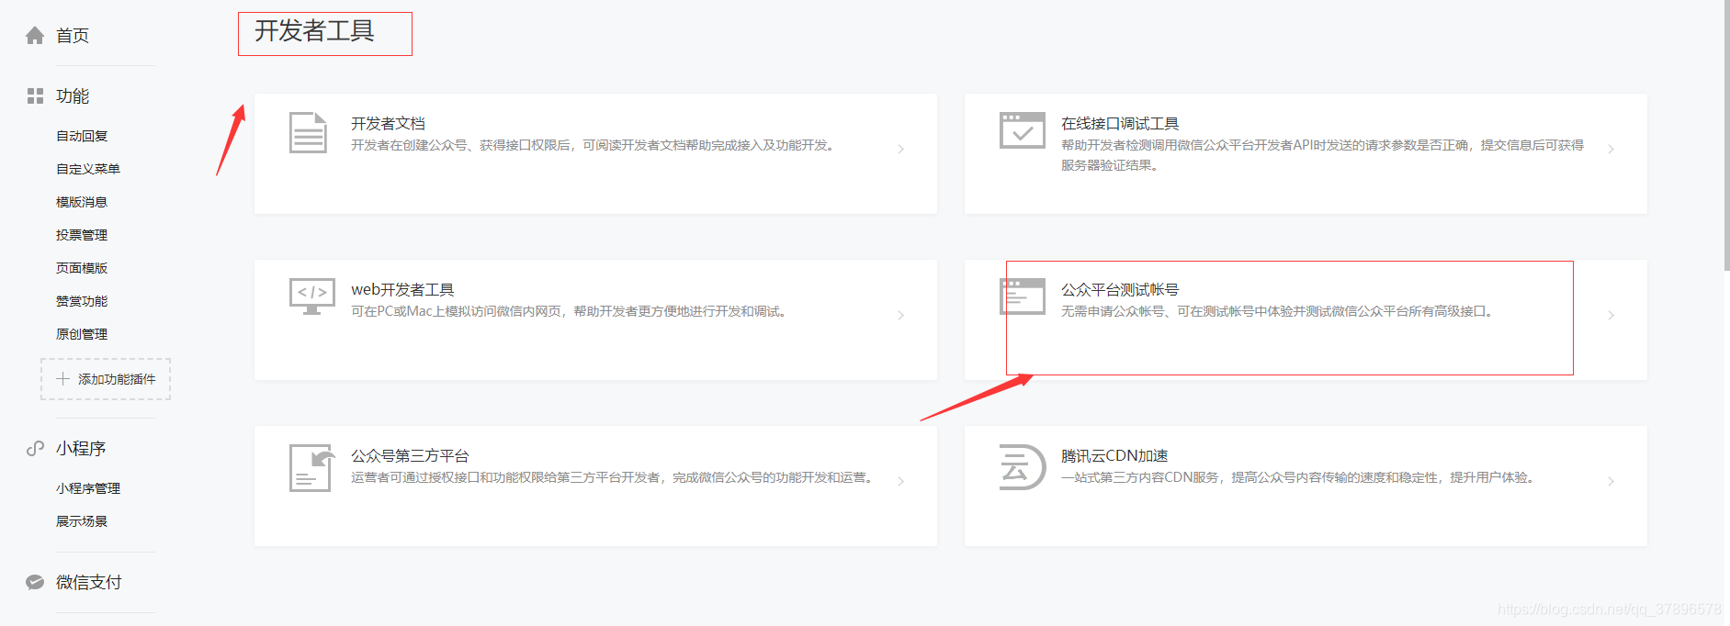1730x626 pixels.
Task: Expand the 公众平台测试帐号 card arrow
Action: pos(1611,315)
